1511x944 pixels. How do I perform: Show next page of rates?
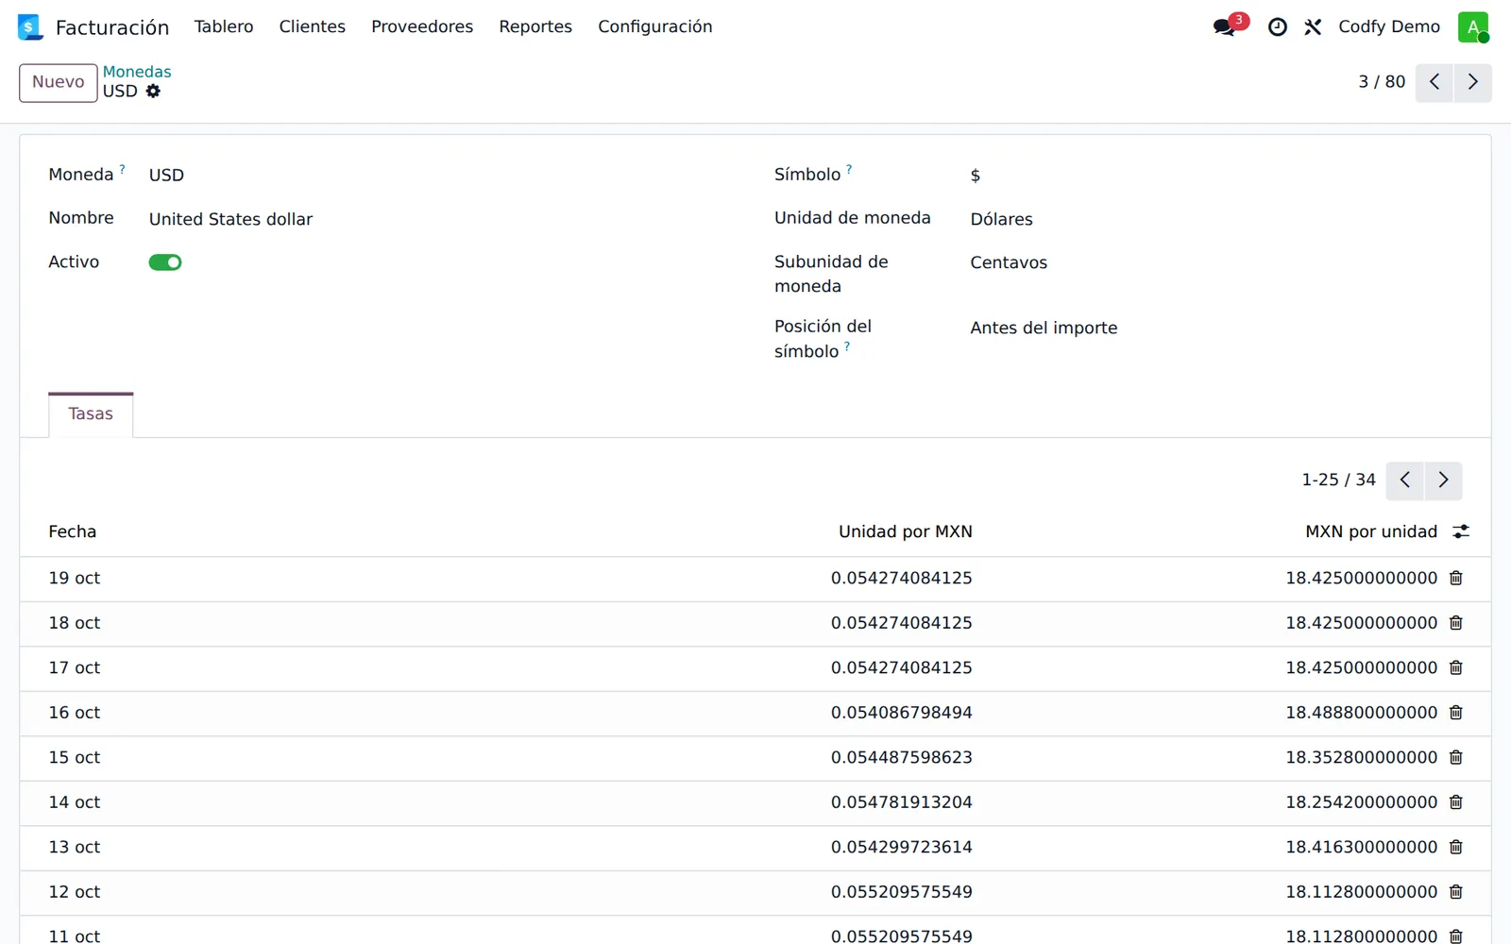pos(1443,480)
